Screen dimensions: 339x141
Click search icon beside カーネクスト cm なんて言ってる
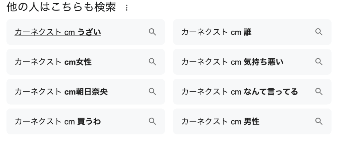pos(319,92)
